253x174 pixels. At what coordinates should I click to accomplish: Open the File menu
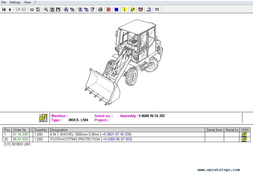(4, 2)
